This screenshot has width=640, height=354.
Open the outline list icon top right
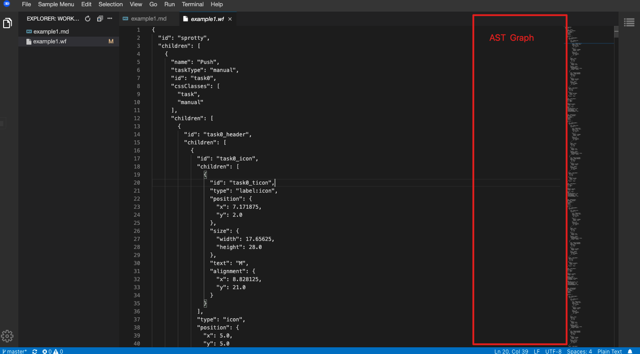[x=629, y=22]
